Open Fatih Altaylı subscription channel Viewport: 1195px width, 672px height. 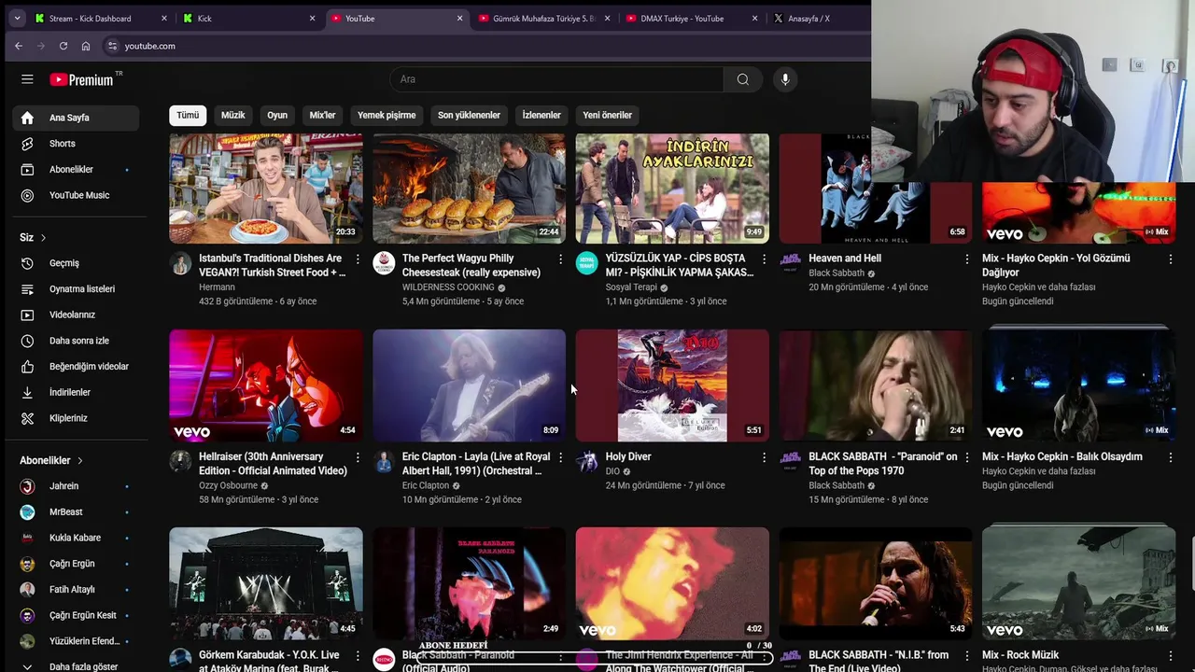coord(77,590)
